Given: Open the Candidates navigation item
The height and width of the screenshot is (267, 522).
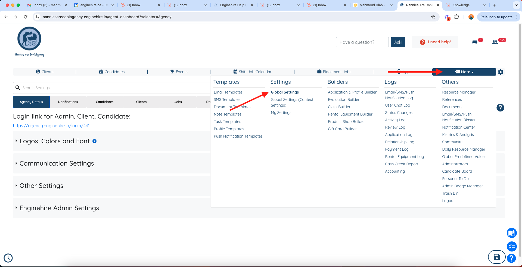Looking at the screenshot, I should pos(112,72).
